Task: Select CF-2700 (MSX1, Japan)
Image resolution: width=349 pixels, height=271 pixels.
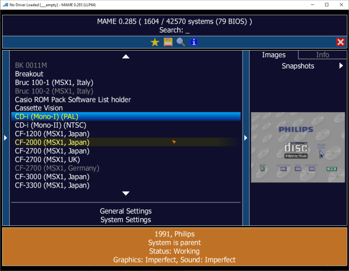Action: coord(126,151)
